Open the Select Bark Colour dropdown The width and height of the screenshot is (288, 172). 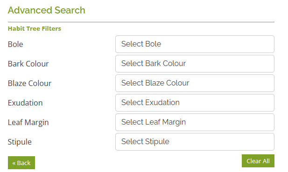coord(195,64)
